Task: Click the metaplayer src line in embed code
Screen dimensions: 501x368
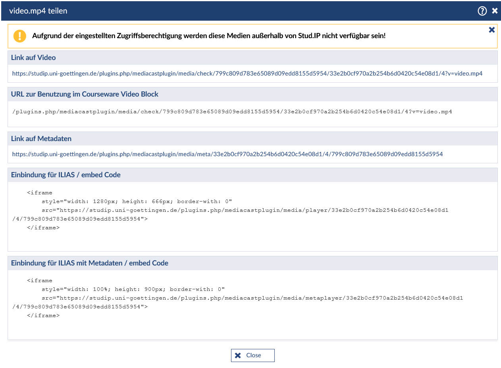Action: click(252, 298)
